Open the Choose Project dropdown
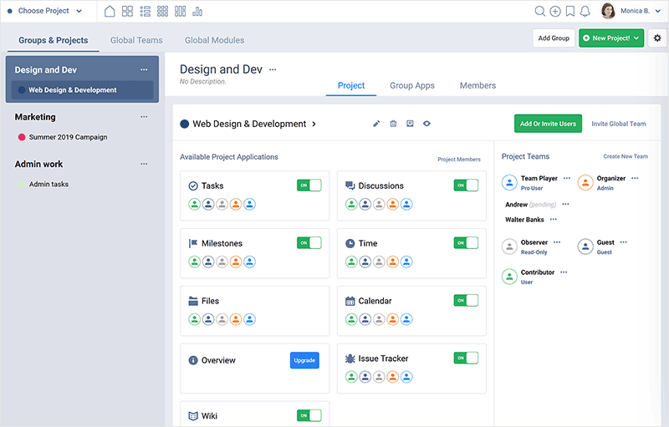 click(x=45, y=11)
